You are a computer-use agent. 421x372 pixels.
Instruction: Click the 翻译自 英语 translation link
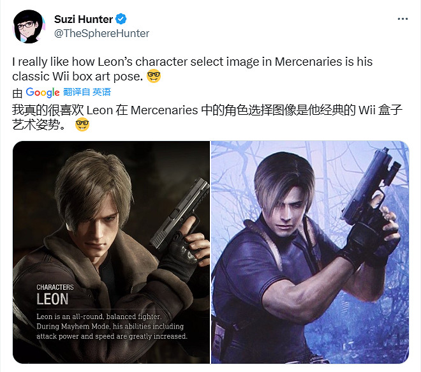click(87, 92)
